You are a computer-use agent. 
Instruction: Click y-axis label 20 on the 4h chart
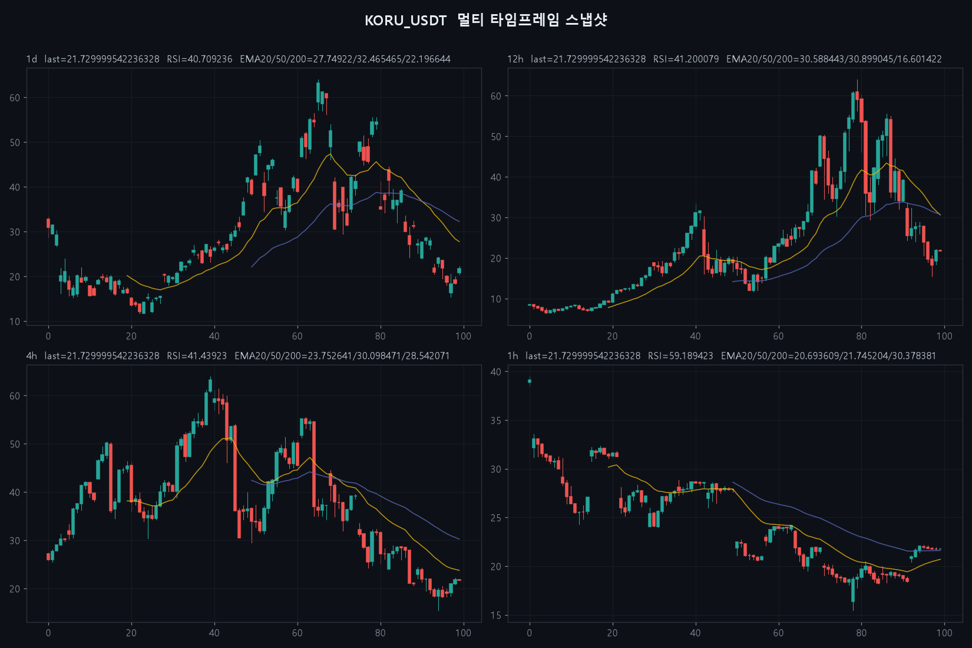click(x=15, y=589)
